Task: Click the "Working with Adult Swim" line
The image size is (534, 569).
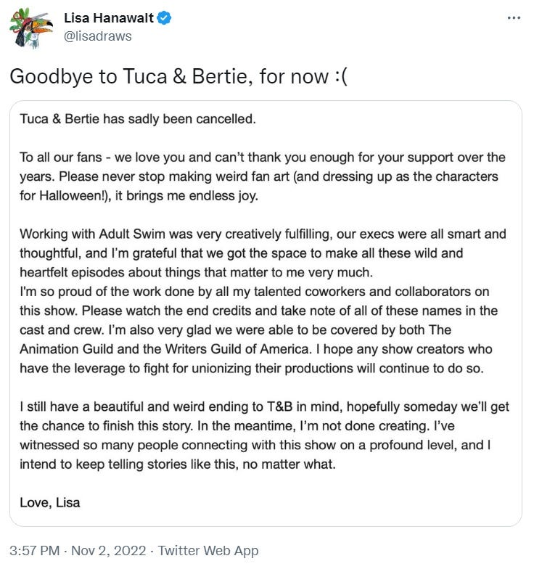Action: pyautogui.click(x=263, y=234)
